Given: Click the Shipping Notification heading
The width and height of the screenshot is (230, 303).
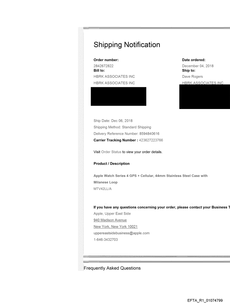Looking at the screenshot, I should (127, 45).
